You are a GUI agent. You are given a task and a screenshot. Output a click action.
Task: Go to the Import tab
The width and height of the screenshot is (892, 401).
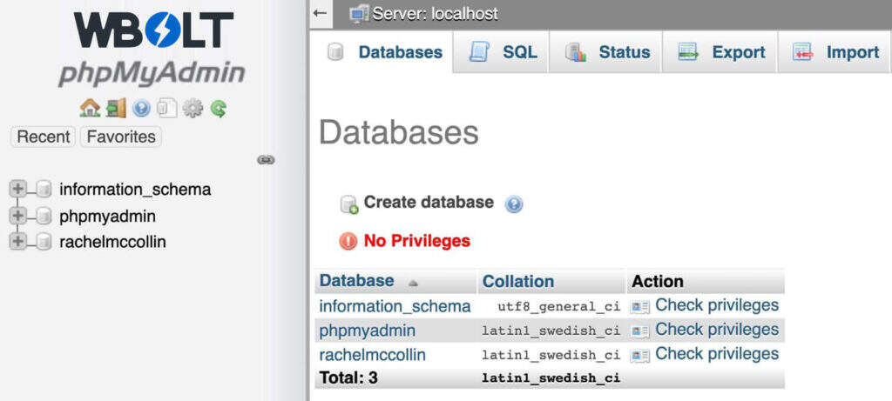point(836,52)
